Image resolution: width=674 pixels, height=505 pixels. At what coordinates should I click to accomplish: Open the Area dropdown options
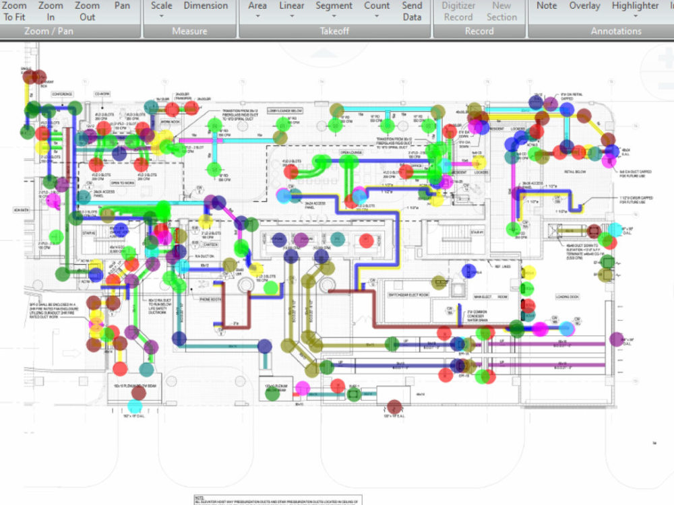257,15
